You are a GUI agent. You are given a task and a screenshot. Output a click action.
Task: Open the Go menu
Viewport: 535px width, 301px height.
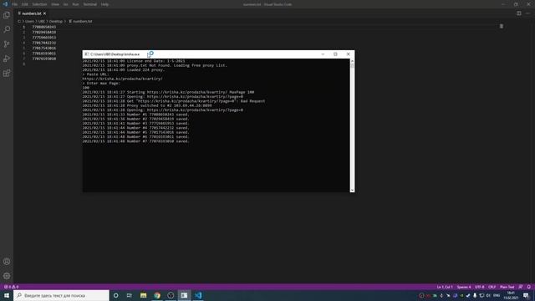pyautogui.click(x=65, y=4)
